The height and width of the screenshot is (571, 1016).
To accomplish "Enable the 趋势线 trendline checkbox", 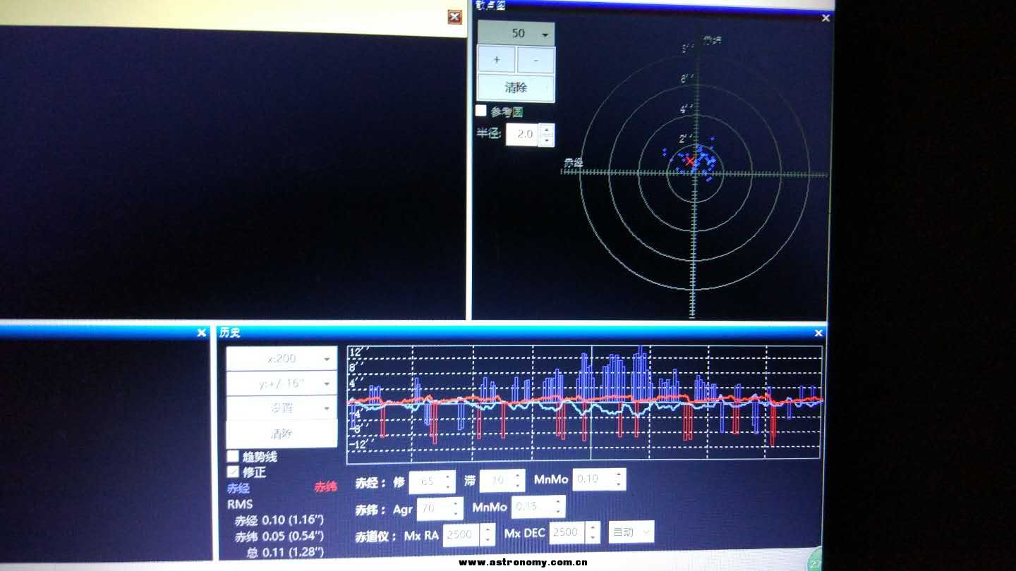I will pos(232,456).
